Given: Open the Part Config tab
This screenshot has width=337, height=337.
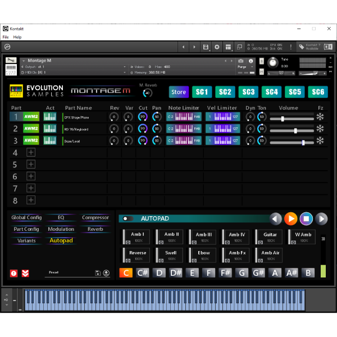Looking at the screenshot, I should pos(26,229).
